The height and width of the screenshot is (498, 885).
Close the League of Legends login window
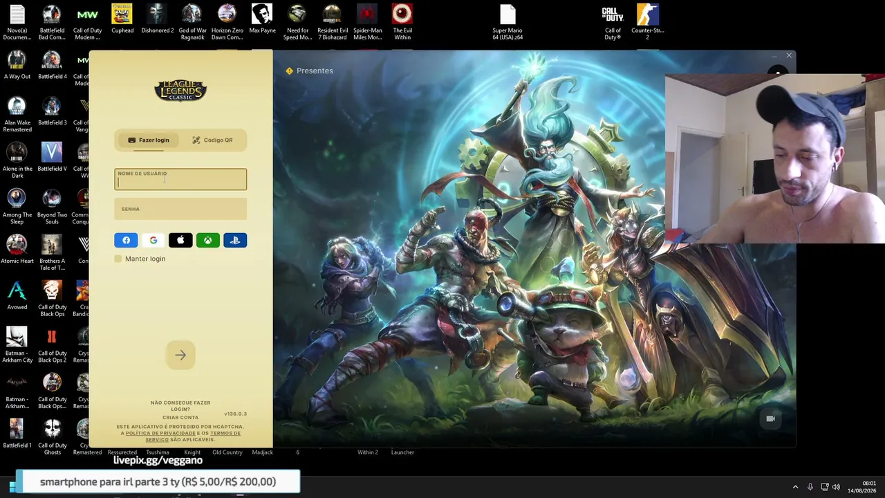(789, 55)
